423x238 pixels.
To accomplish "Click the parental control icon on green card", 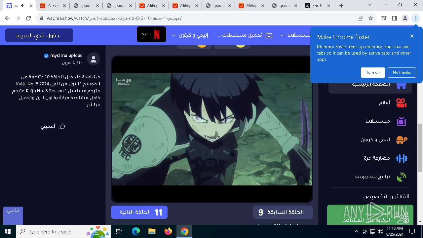I will [403, 217].
